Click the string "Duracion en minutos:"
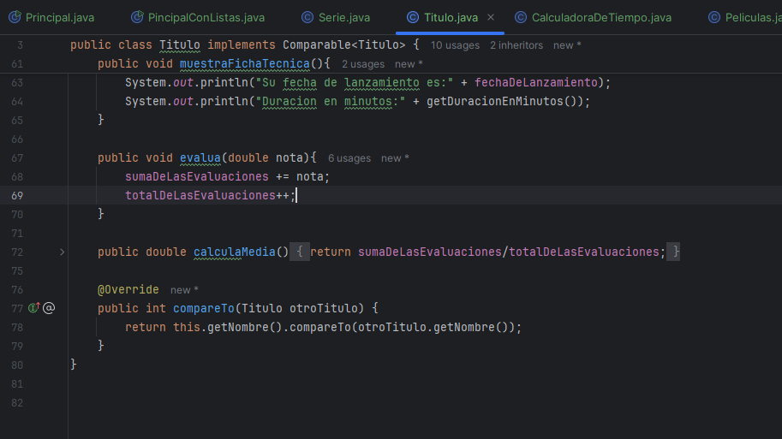Image resolution: width=782 pixels, height=439 pixels. (330, 101)
